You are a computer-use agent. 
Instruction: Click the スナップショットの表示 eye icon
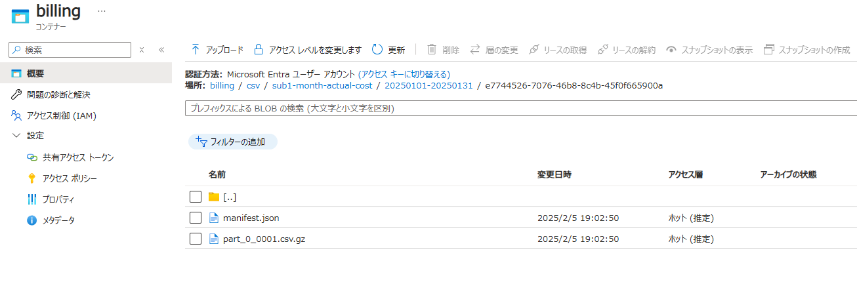[671, 49]
